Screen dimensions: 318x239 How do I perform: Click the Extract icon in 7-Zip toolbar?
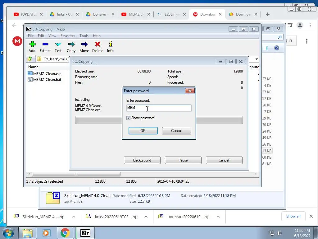(45, 47)
